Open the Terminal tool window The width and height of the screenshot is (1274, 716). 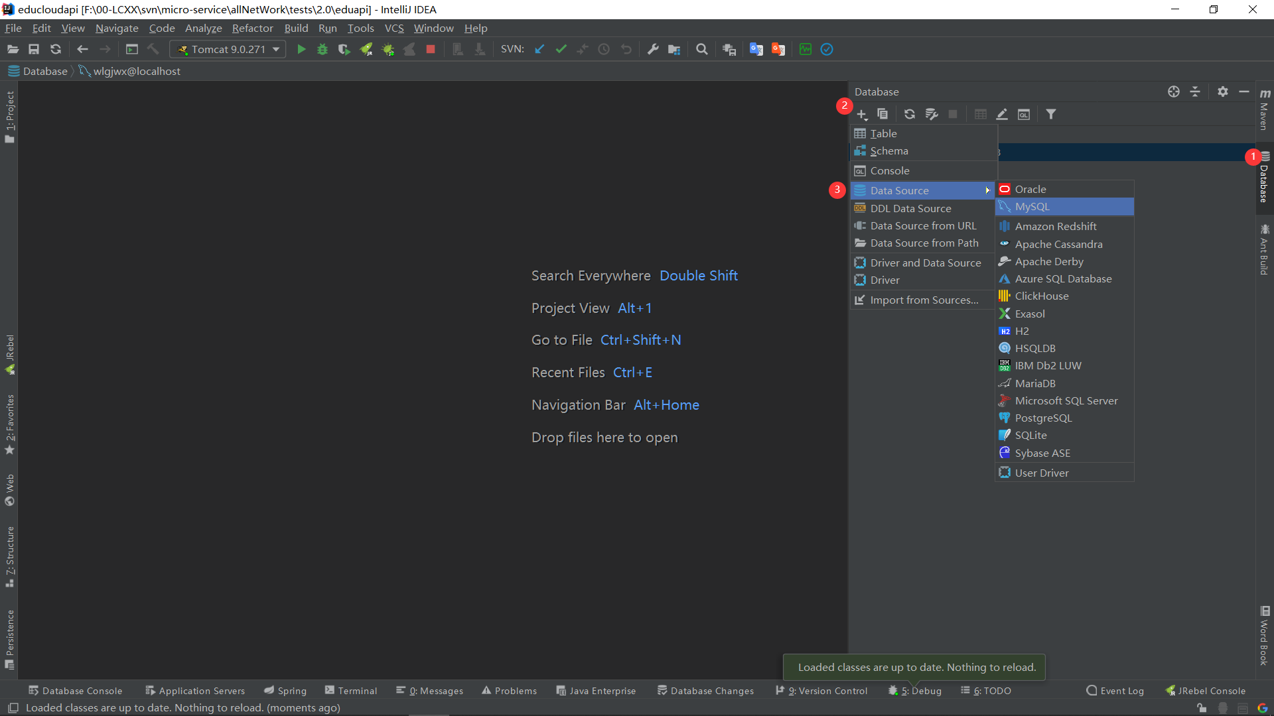coord(351,691)
